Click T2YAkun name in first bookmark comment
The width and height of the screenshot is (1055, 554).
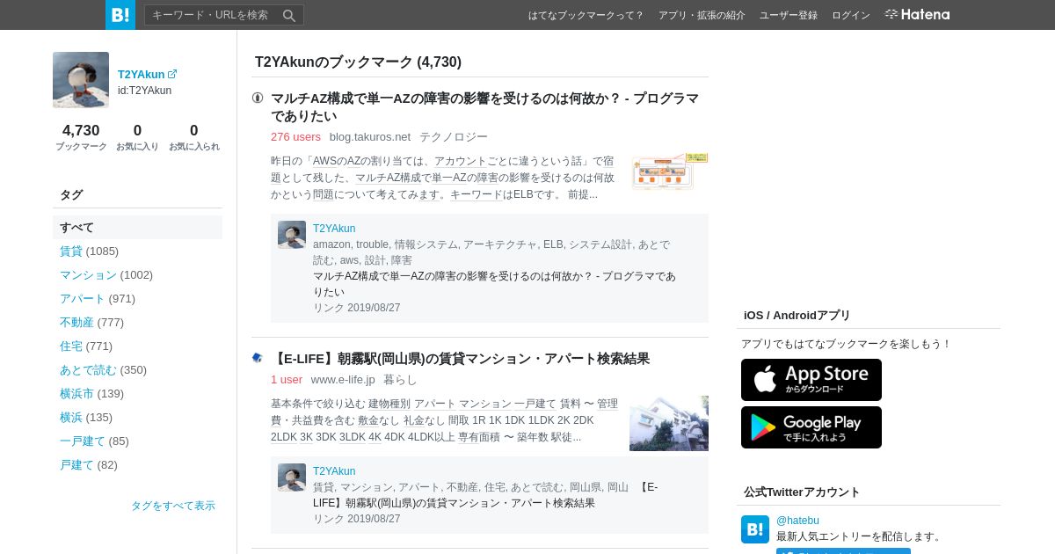tap(334, 229)
